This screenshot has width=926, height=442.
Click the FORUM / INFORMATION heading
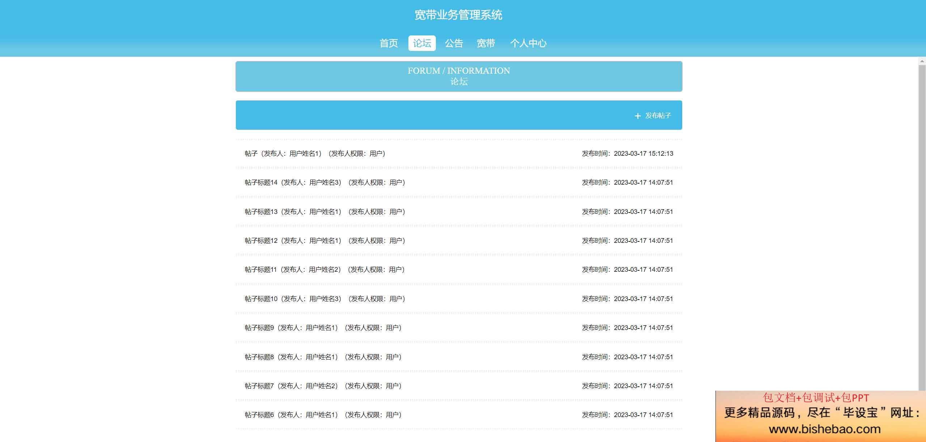tap(459, 71)
